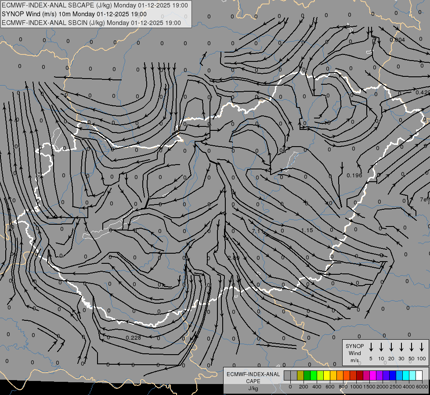
Task: Click the 5 m/s wind arrow symbol
Action: [371, 347]
